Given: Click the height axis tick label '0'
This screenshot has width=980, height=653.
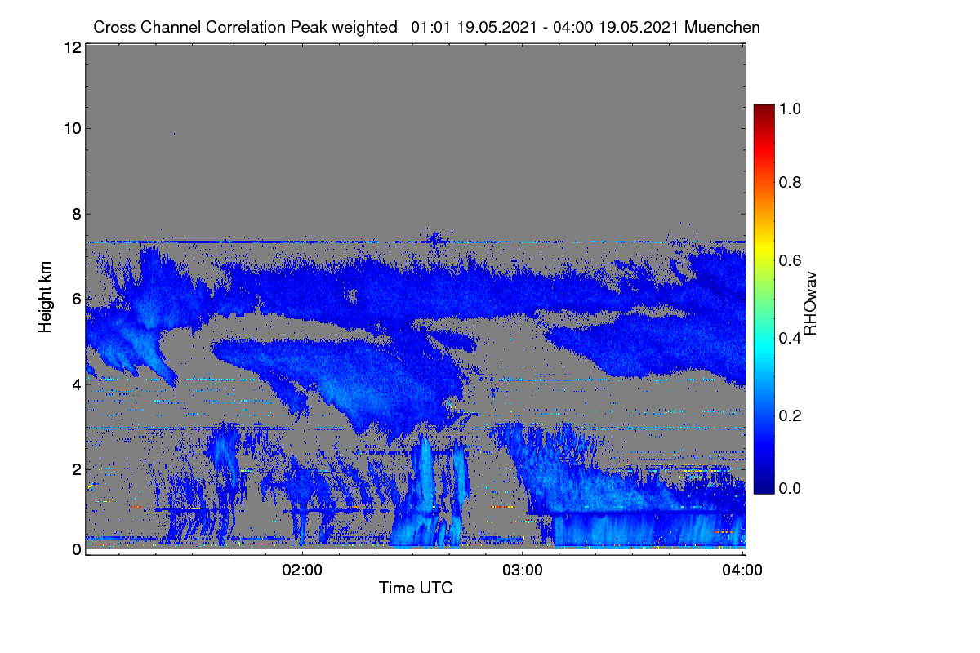Looking at the screenshot, I should coord(76,549).
